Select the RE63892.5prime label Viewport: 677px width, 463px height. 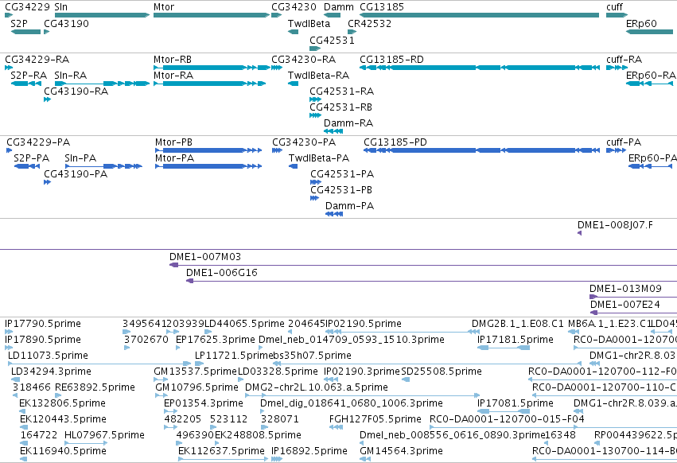(95, 387)
